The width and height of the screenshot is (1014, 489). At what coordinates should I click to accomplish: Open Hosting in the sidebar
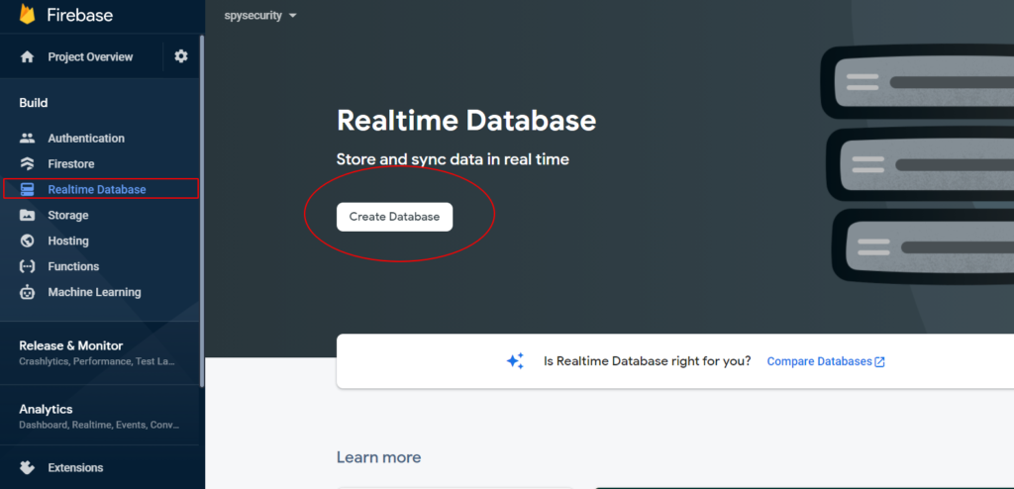[x=68, y=241]
